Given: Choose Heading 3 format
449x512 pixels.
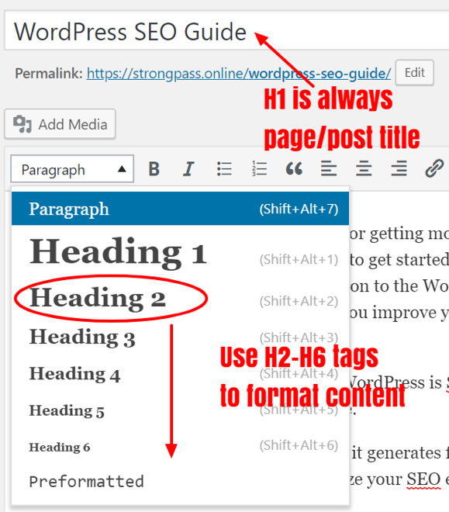Looking at the screenshot, I should pyautogui.click(x=180, y=337).
